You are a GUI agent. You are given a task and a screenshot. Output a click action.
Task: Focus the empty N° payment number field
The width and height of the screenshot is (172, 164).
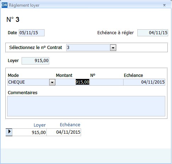point(107,82)
